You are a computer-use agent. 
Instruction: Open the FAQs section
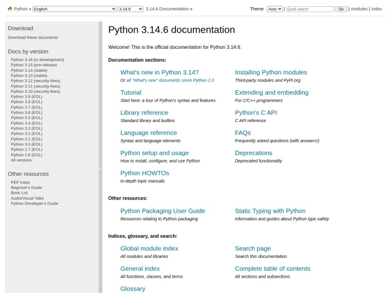click(x=243, y=133)
